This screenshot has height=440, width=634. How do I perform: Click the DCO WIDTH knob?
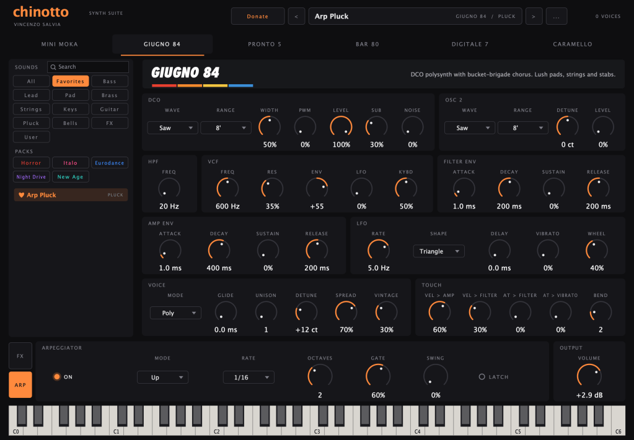270,126
